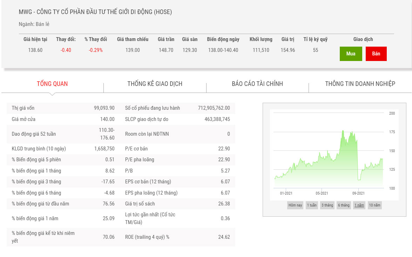This screenshot has height=257, width=412.
Task: Open the Thống kê giao dịch tab
Action: tap(155, 84)
